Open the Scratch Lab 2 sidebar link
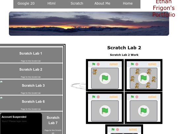The width and height of the screenshot is (178, 134). [31, 69]
